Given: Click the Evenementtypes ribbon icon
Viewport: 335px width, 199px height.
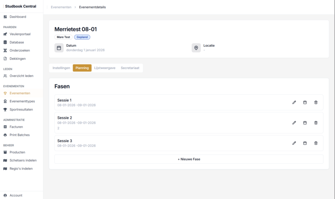Looking at the screenshot, I should (x=5, y=101).
